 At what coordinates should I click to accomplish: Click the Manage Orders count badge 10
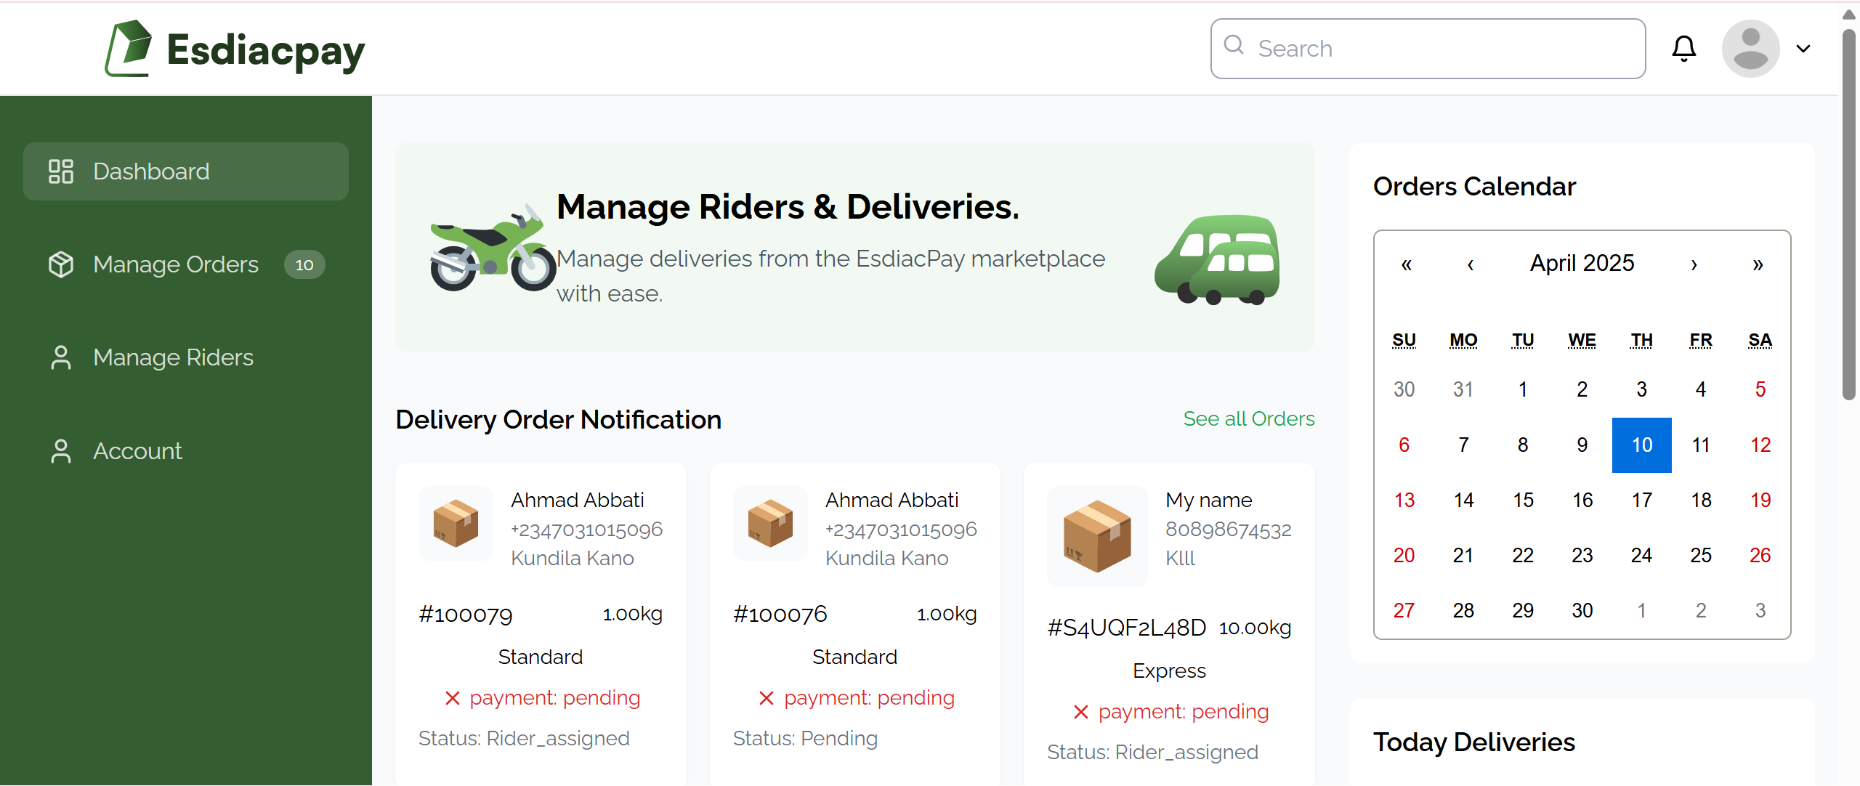coord(304,264)
